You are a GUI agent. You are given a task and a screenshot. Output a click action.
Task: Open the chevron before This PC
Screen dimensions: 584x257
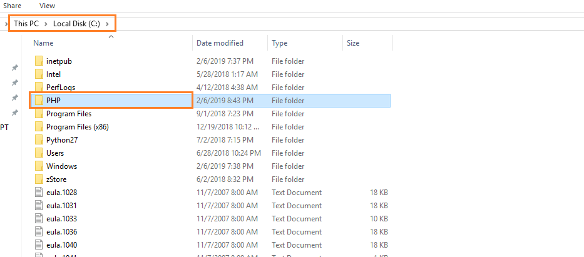(6, 24)
